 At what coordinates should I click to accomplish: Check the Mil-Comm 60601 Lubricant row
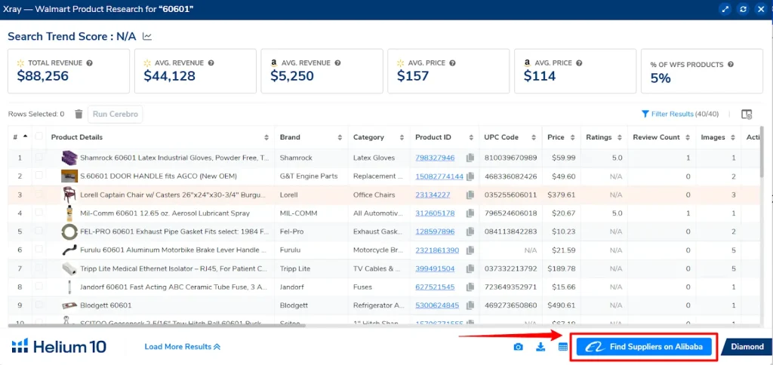pyautogui.click(x=39, y=213)
